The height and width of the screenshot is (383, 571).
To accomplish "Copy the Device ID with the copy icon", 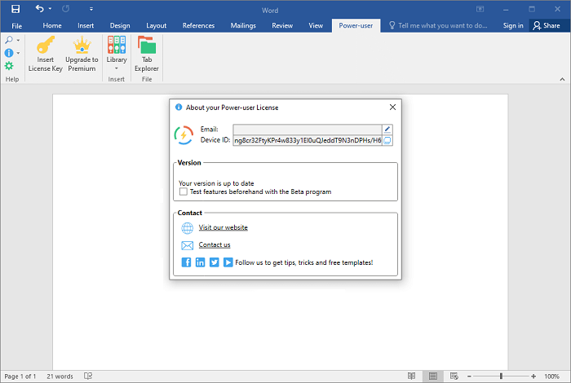I will (x=387, y=140).
